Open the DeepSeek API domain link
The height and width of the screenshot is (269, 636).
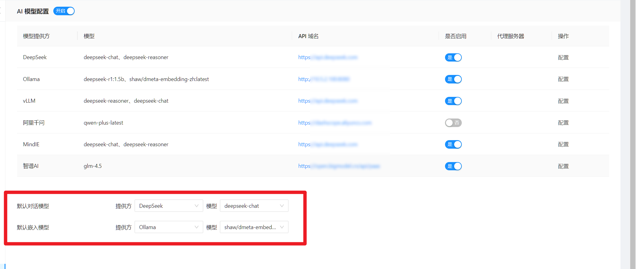327,57
